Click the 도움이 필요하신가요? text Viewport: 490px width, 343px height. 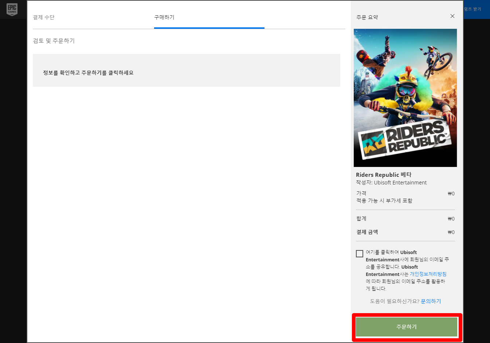395,301
